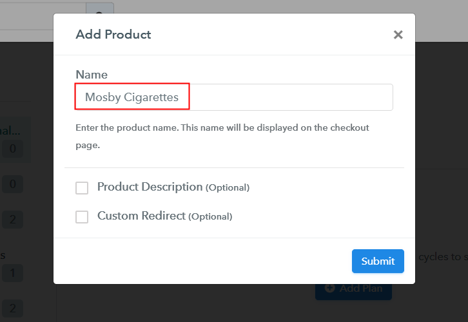Screen dimensions: 468x322
Task: Click the plus icon on Add Plan
Action: pos(329,288)
